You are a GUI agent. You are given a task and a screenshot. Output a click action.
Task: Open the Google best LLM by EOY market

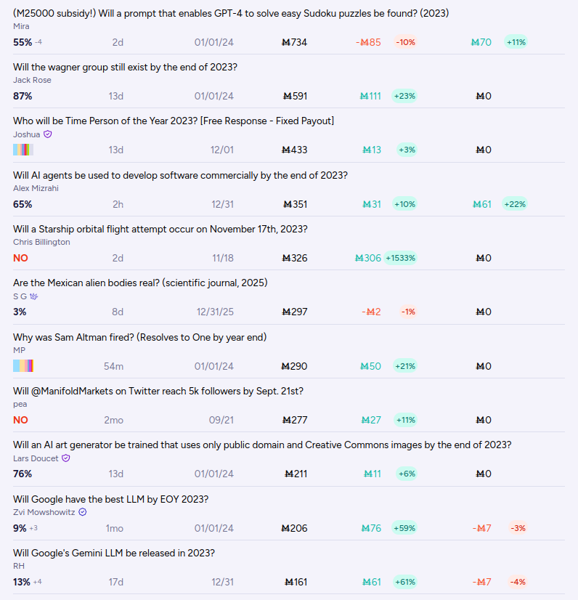click(x=110, y=499)
